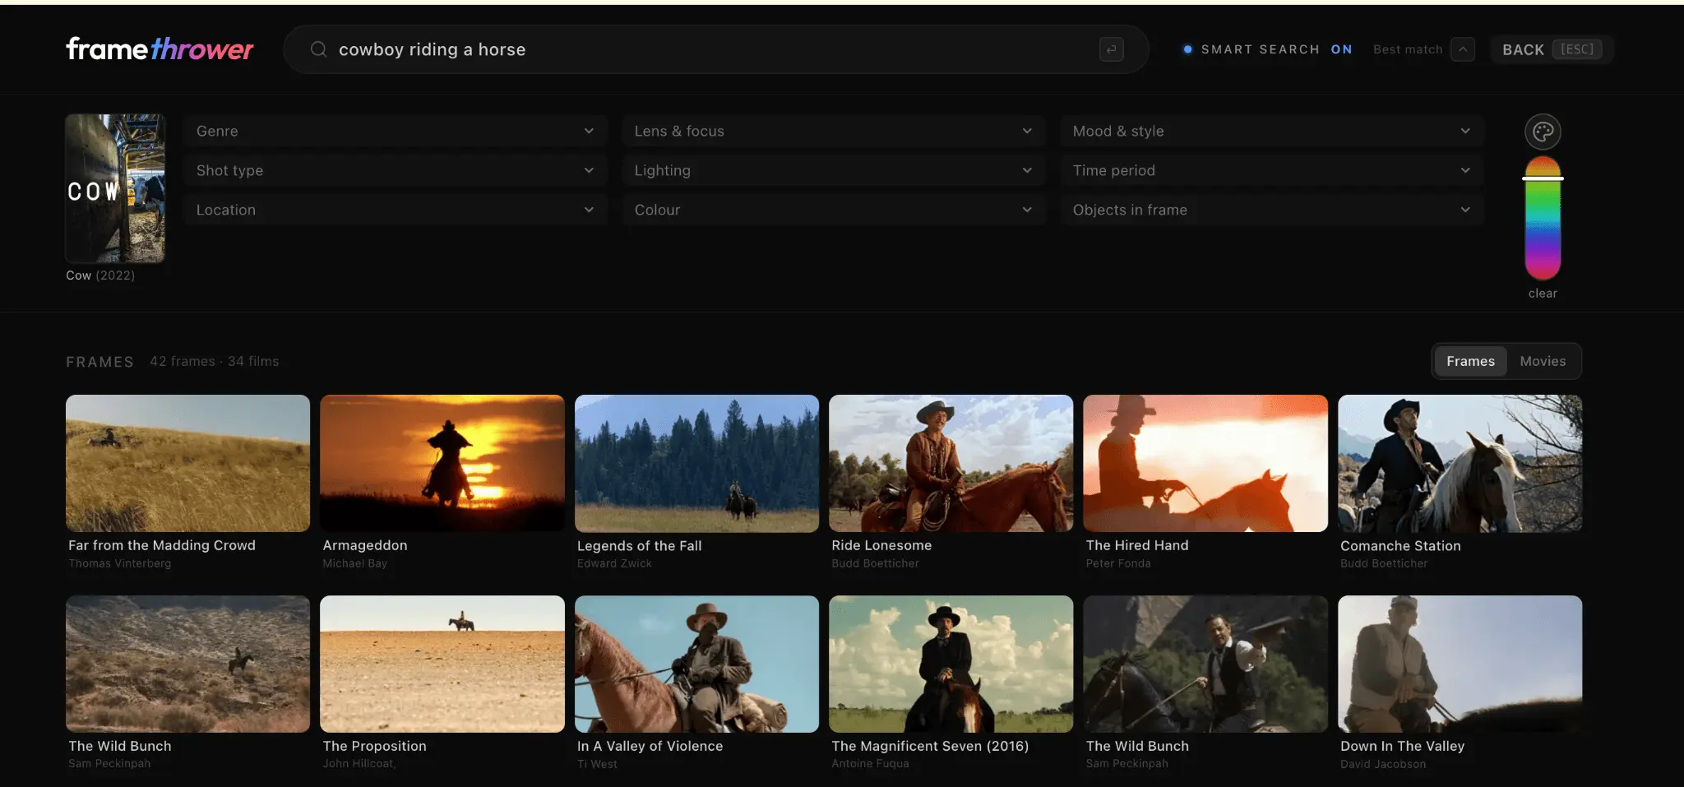Viewport: 1684px width, 787px height.
Task: Open the In A Valley of Violence frame
Action: click(x=696, y=664)
